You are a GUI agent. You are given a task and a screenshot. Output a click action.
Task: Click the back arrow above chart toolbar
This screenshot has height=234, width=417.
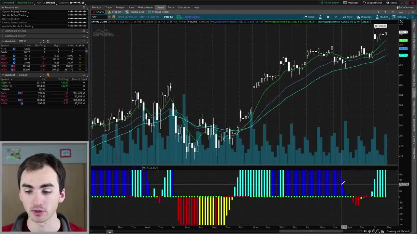click(385, 12)
